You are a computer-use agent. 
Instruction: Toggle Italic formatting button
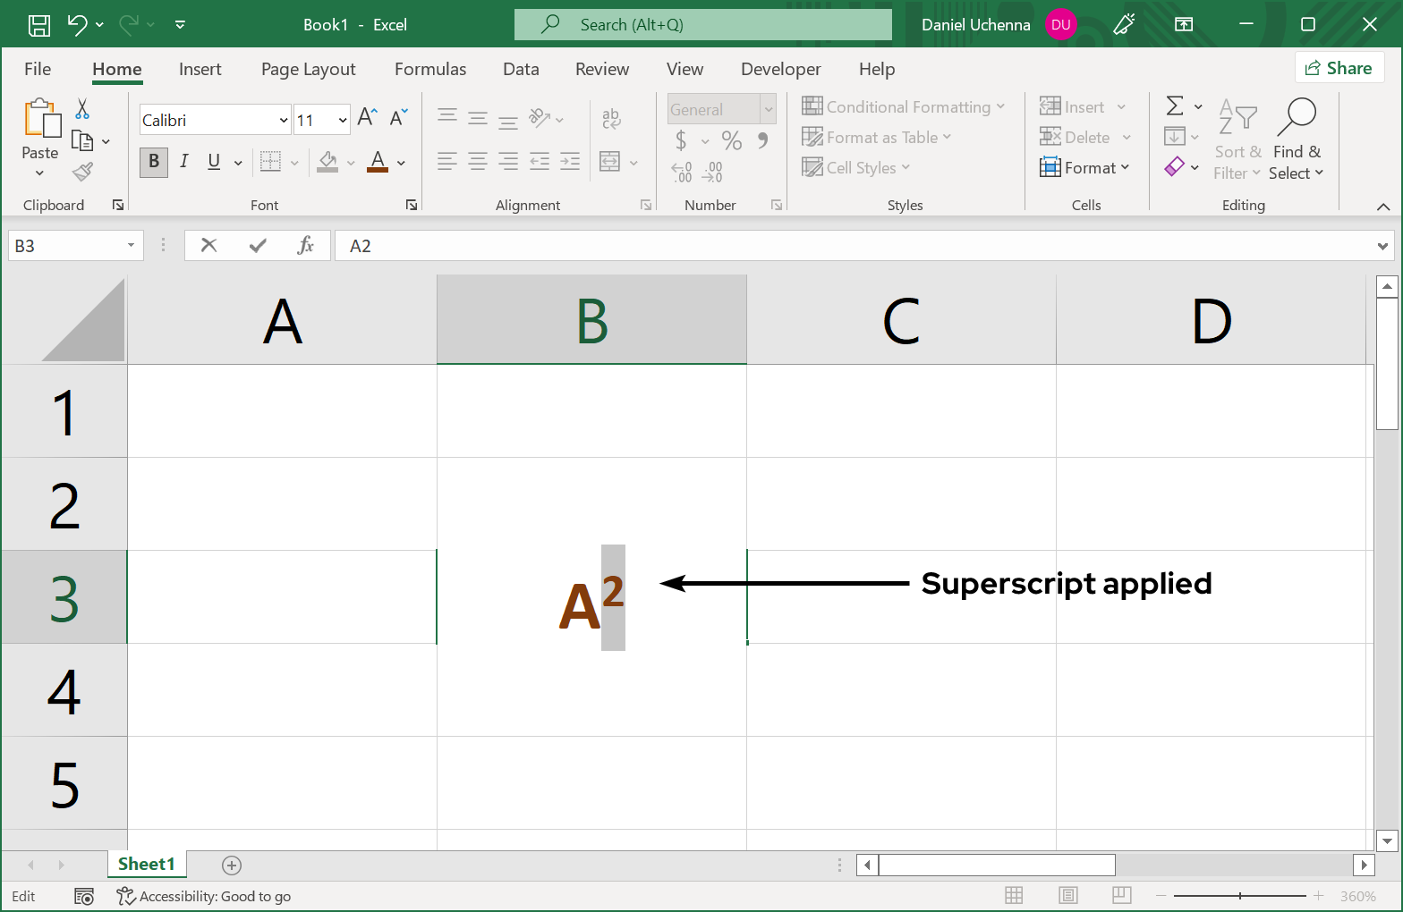[x=184, y=161]
